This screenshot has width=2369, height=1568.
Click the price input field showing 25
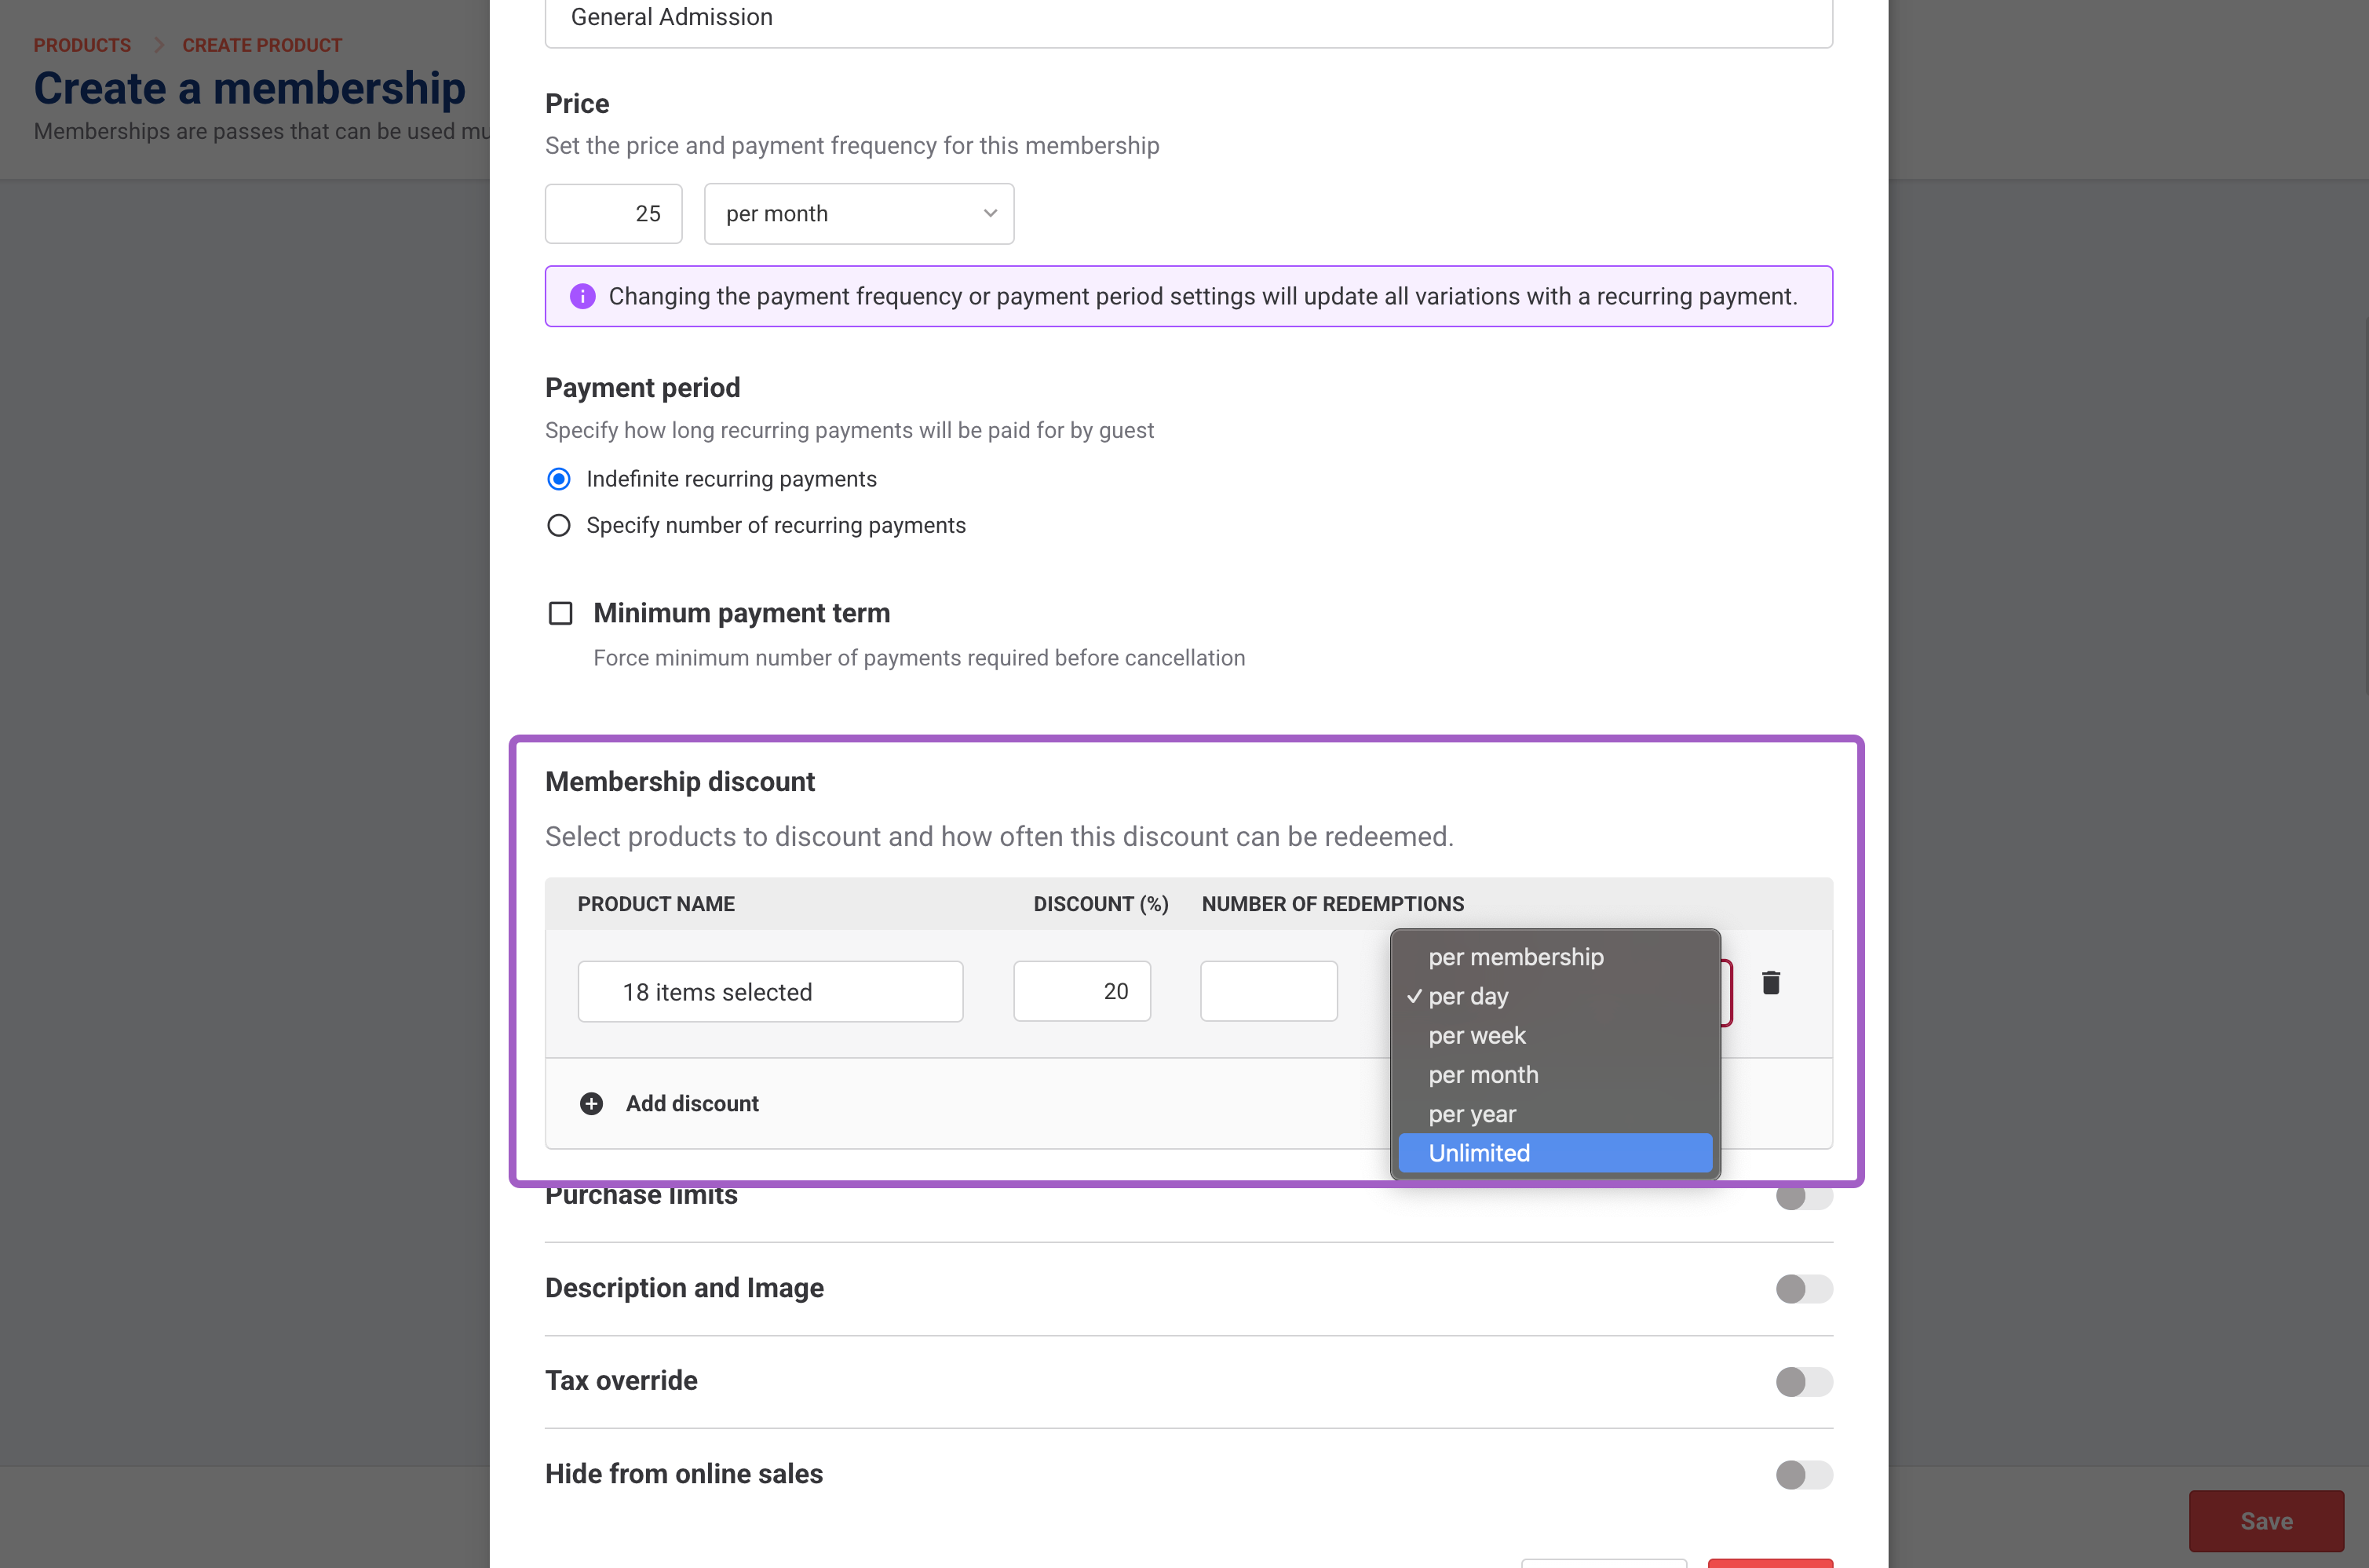coord(613,214)
